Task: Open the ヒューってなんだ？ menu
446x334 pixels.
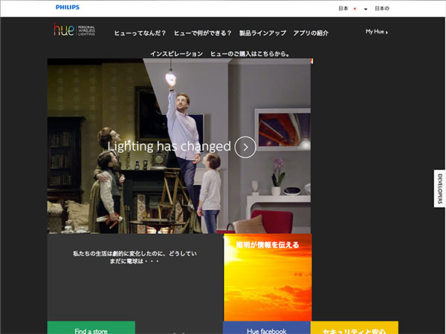Action: point(140,33)
